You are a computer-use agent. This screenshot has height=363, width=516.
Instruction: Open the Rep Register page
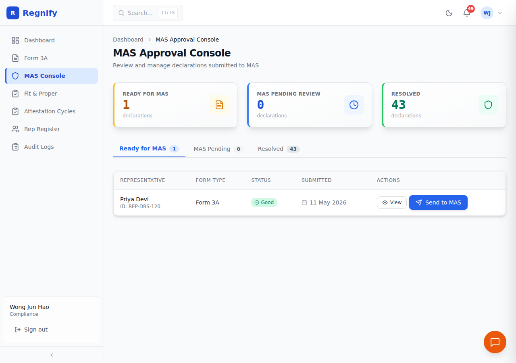click(51, 129)
